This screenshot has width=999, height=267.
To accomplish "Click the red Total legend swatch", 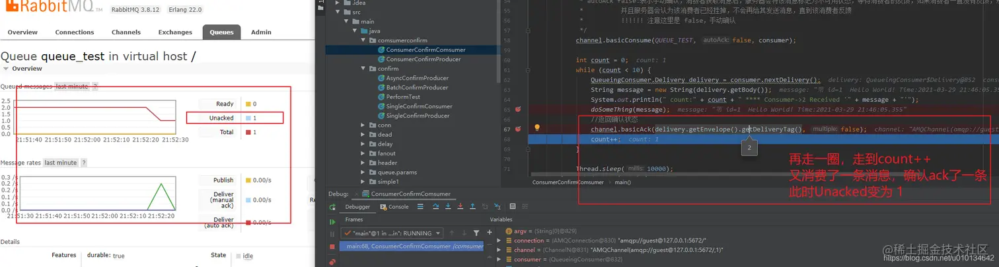I will (x=248, y=132).
